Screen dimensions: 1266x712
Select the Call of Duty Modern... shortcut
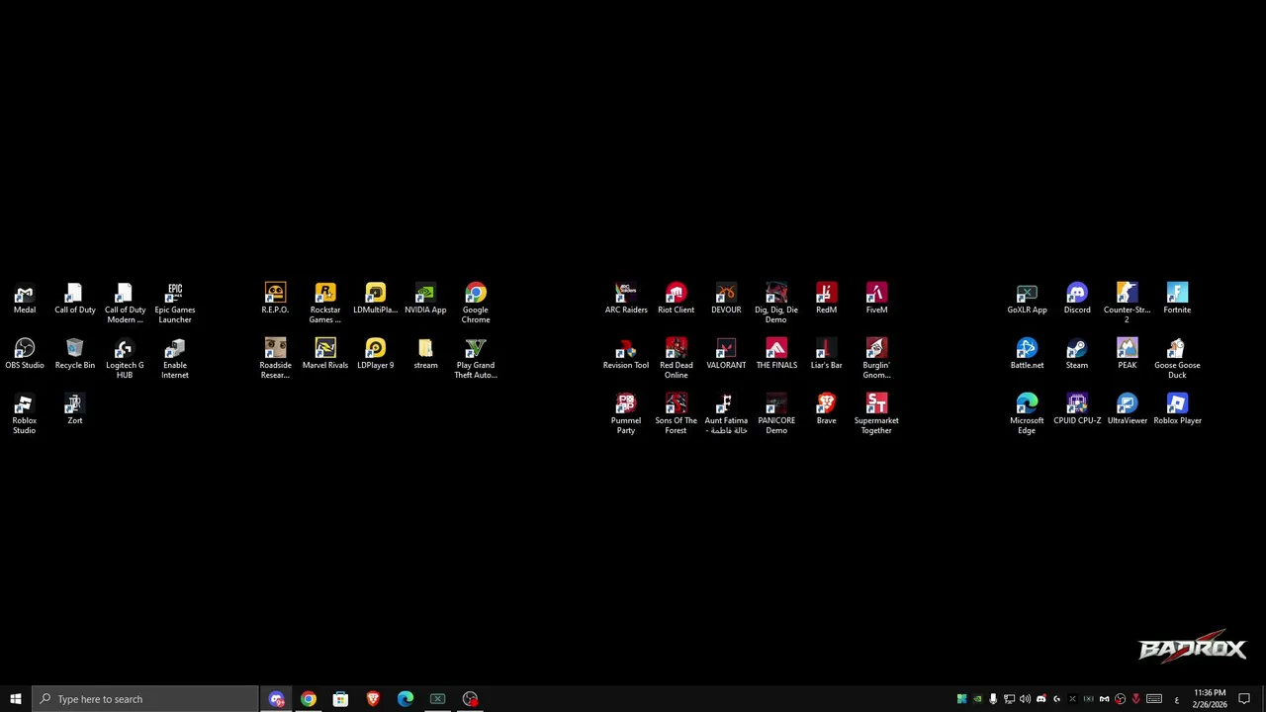(125, 304)
